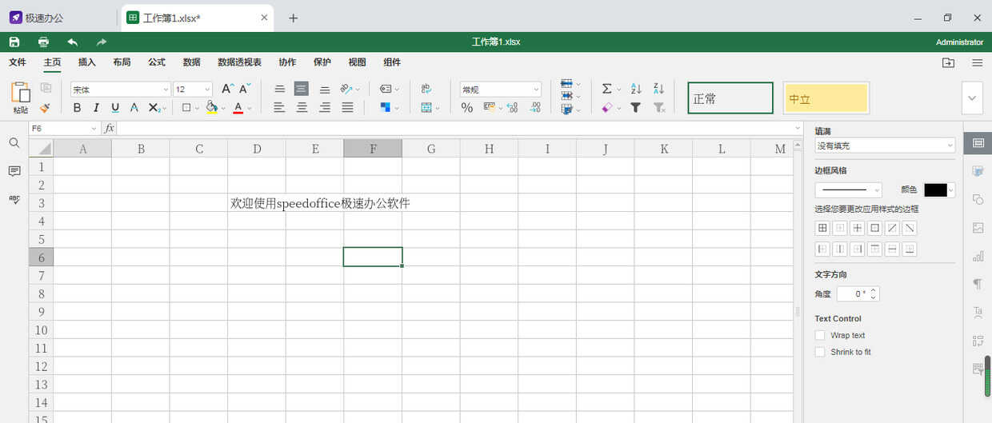The height and width of the screenshot is (423, 992).
Task: Redo the last undone action
Action: click(102, 42)
